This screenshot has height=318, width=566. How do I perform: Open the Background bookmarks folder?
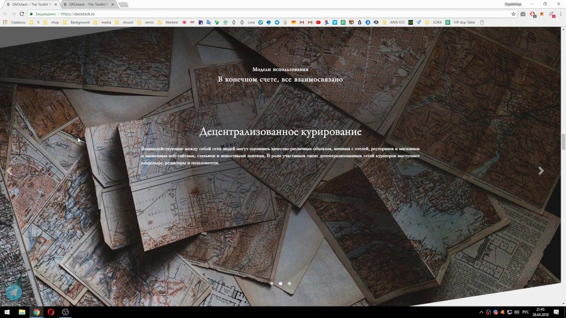76,22
